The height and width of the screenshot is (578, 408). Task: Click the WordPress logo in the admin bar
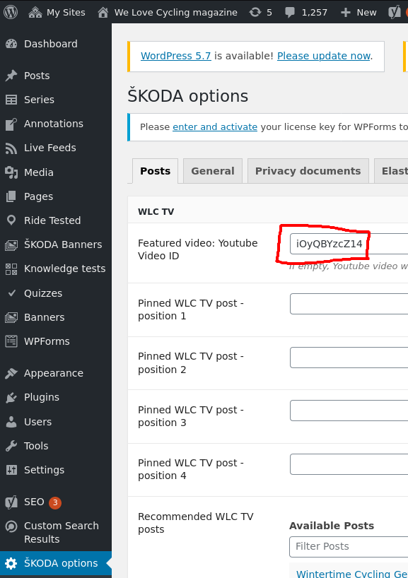[10, 11]
